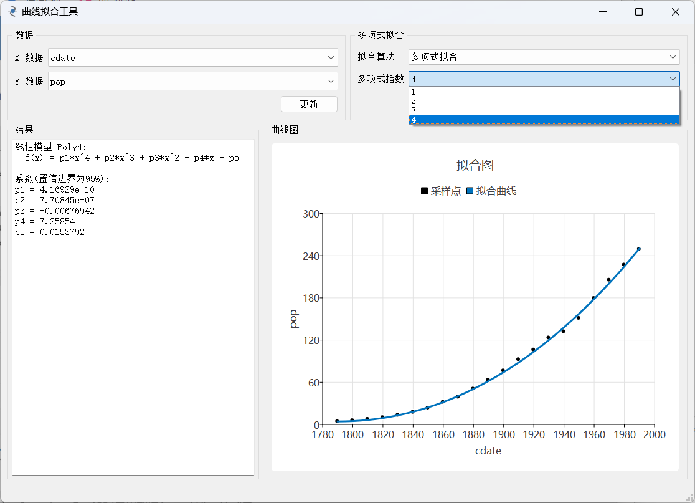Click inside the 结果 text area
The height and width of the screenshot is (503, 695).
click(x=133, y=343)
